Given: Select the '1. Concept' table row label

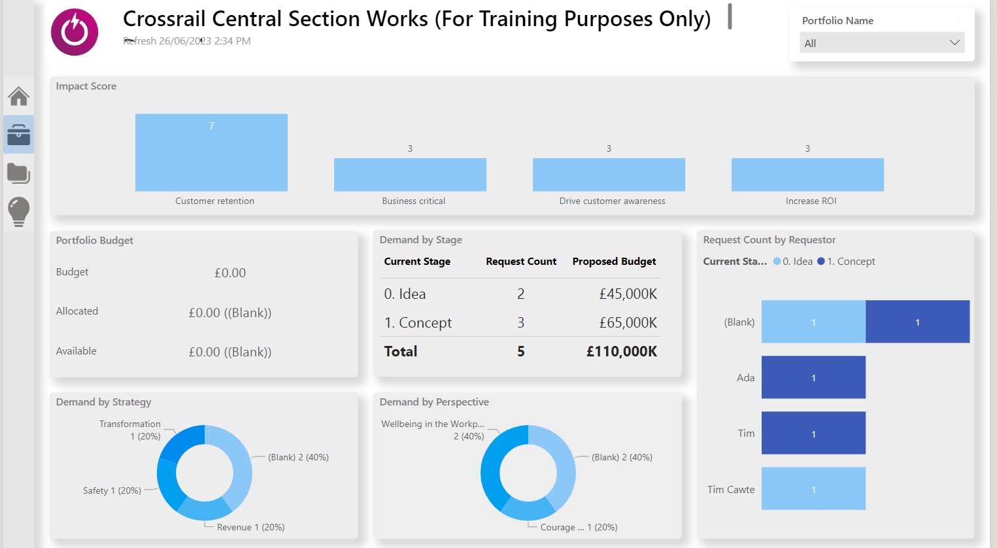Looking at the screenshot, I should coord(418,323).
